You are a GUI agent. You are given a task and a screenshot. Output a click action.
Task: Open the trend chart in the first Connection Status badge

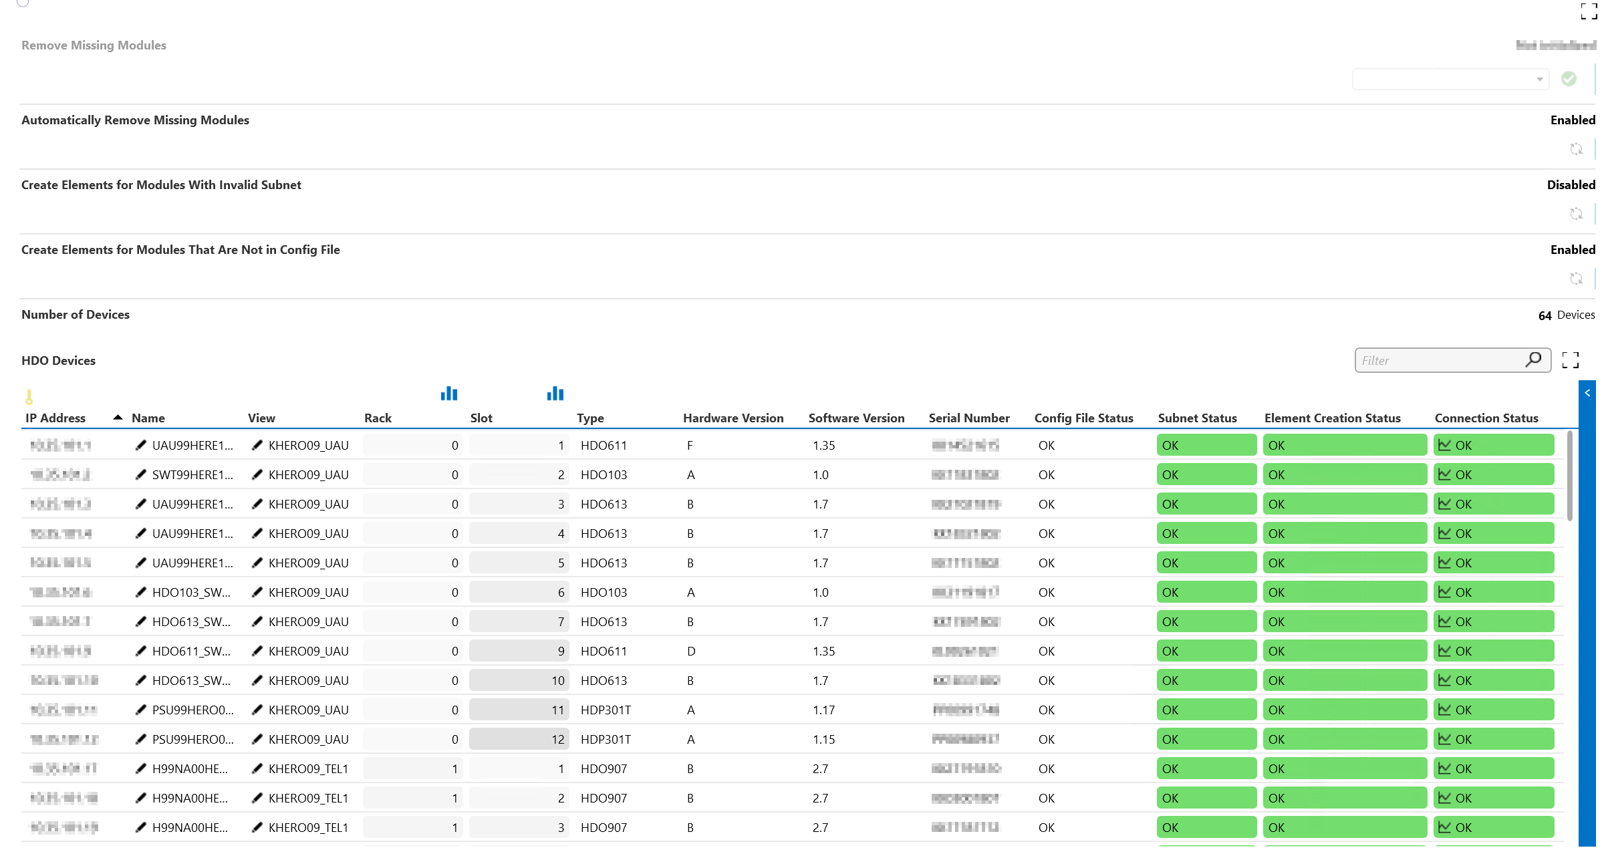[1445, 445]
